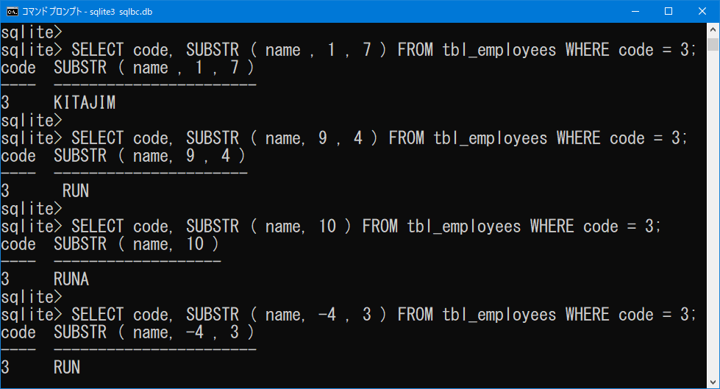The image size is (720, 389).
Task: Click tbl_employees in the third query
Action: point(464,226)
